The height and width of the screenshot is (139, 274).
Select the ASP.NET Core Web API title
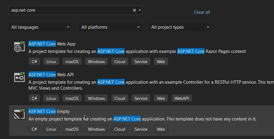pyautogui.click(x=51, y=75)
